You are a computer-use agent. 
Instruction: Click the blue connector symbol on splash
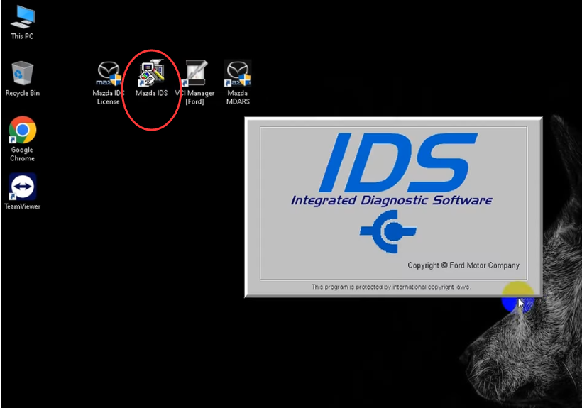(x=388, y=232)
